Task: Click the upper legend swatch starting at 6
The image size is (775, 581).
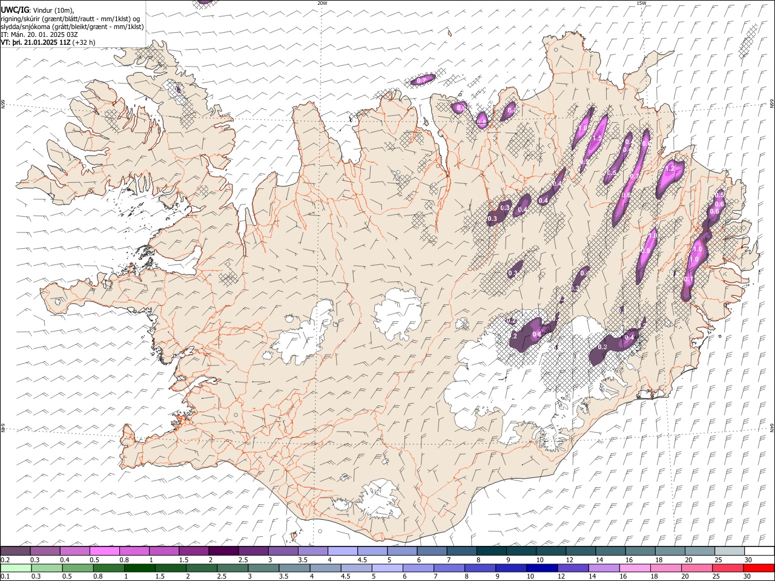Action: coord(432,551)
